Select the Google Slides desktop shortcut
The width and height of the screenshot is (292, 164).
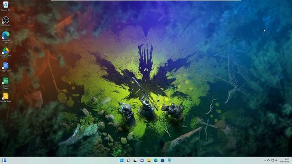click(x=6, y=97)
